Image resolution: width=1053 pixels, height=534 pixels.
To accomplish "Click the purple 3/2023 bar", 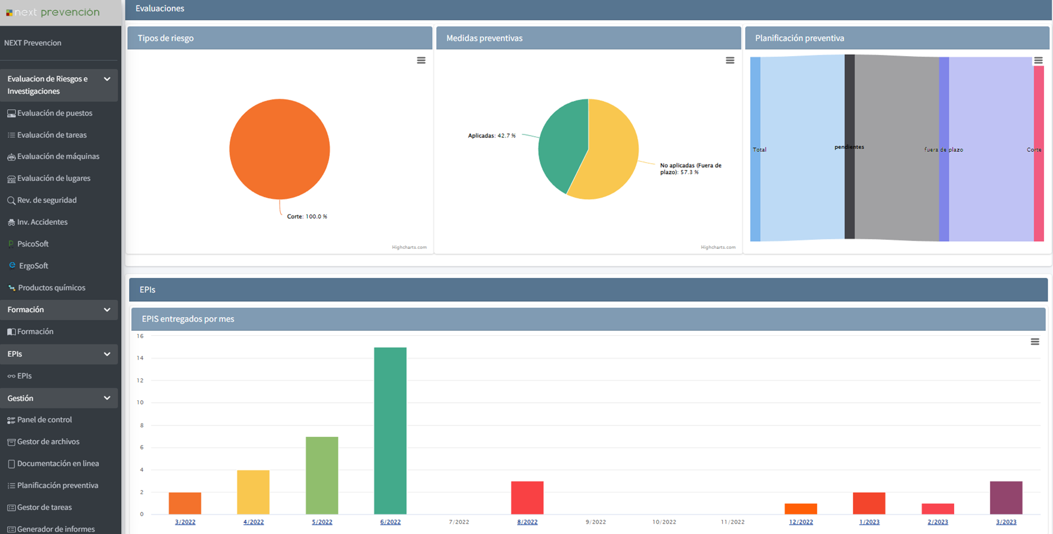I will point(1006,497).
